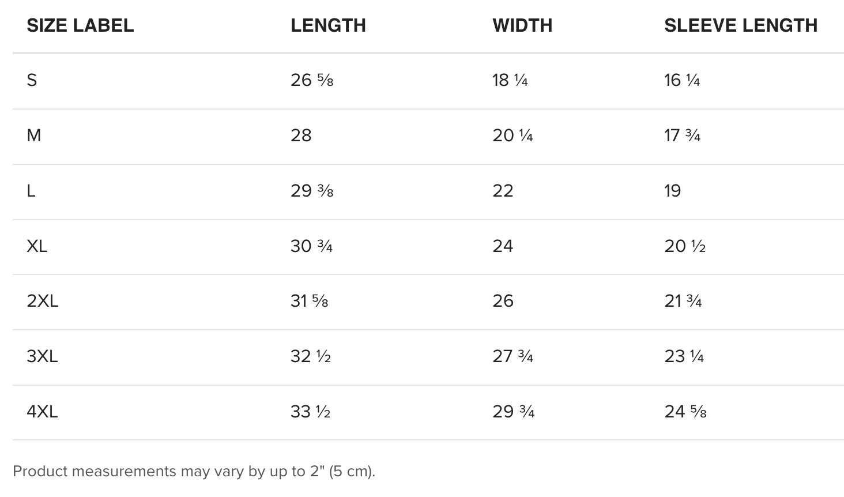The image size is (844, 497).
Task: Select the M size row label
Action: (34, 135)
